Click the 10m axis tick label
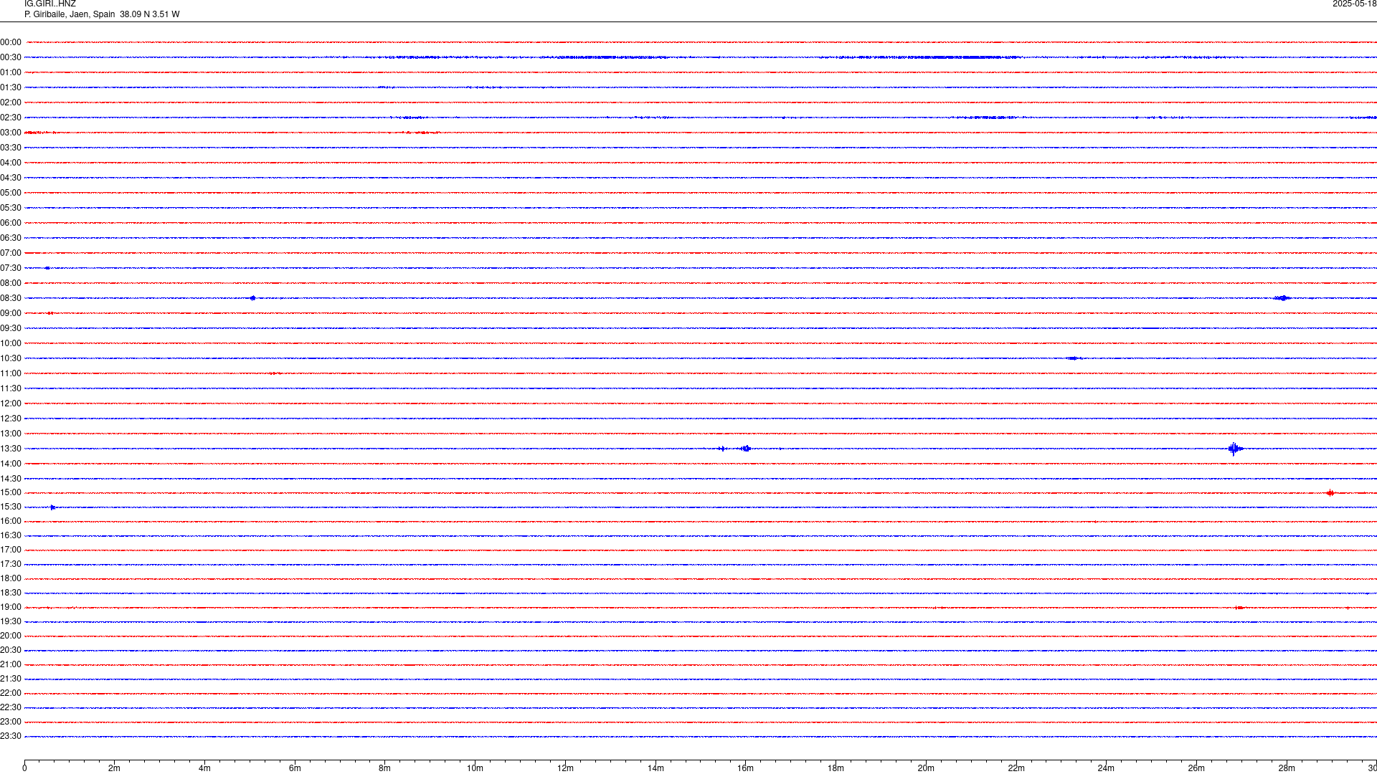The image size is (1377, 774). point(475,768)
